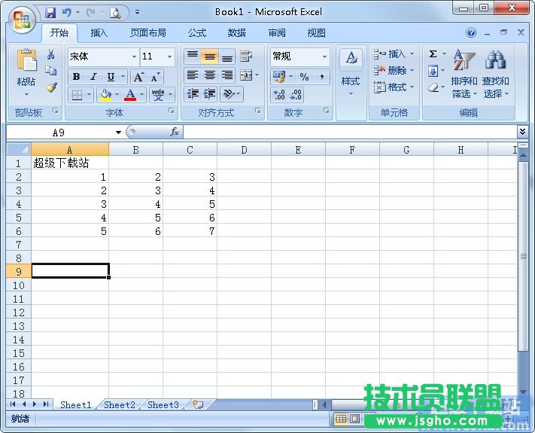
Task: Switch to the 公式 tab
Action: click(x=197, y=33)
